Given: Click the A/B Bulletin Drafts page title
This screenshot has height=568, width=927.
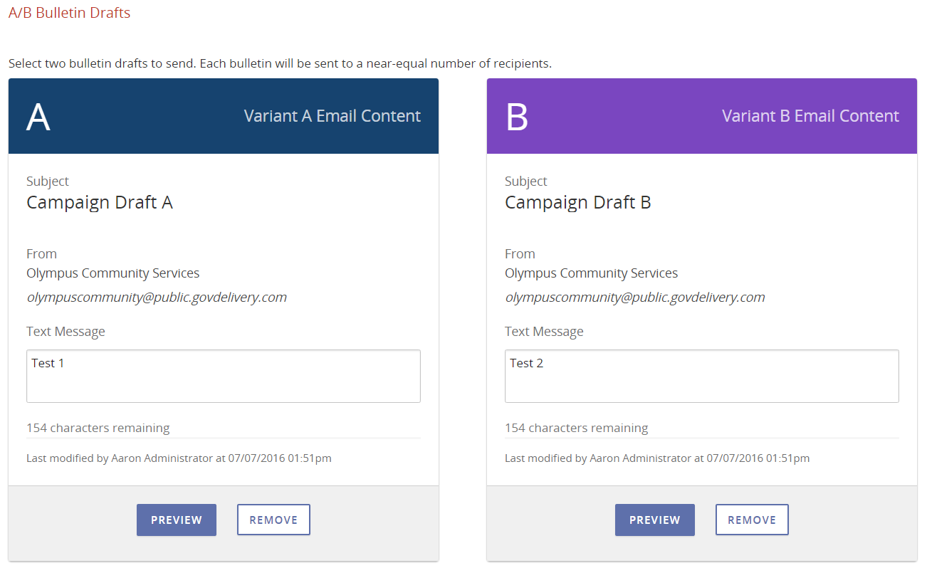Looking at the screenshot, I should pyautogui.click(x=69, y=13).
